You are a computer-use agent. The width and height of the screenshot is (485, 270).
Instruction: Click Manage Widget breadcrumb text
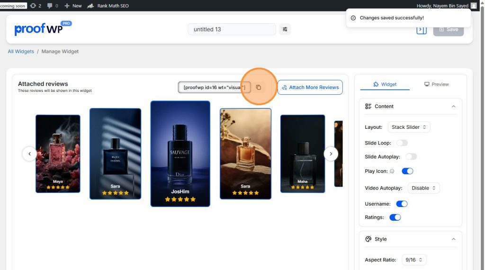pyautogui.click(x=60, y=51)
